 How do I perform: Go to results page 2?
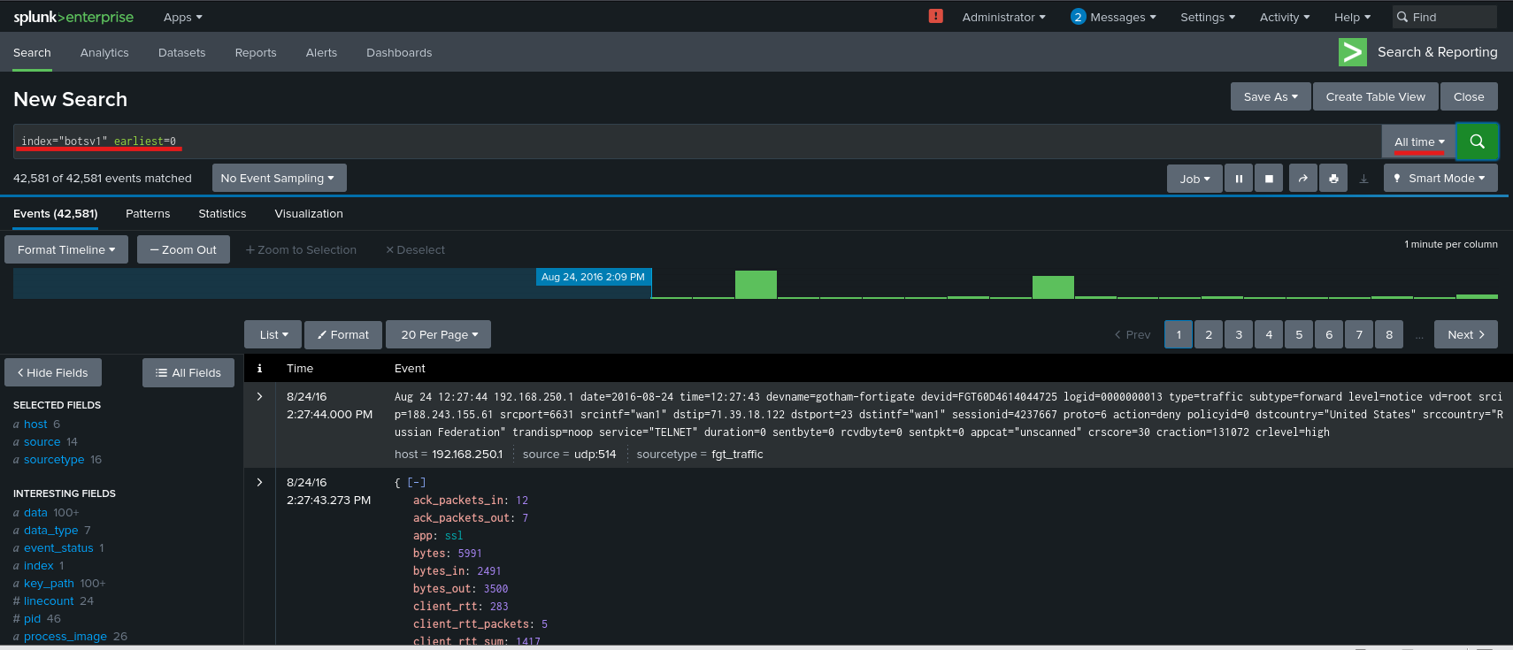click(x=1209, y=334)
